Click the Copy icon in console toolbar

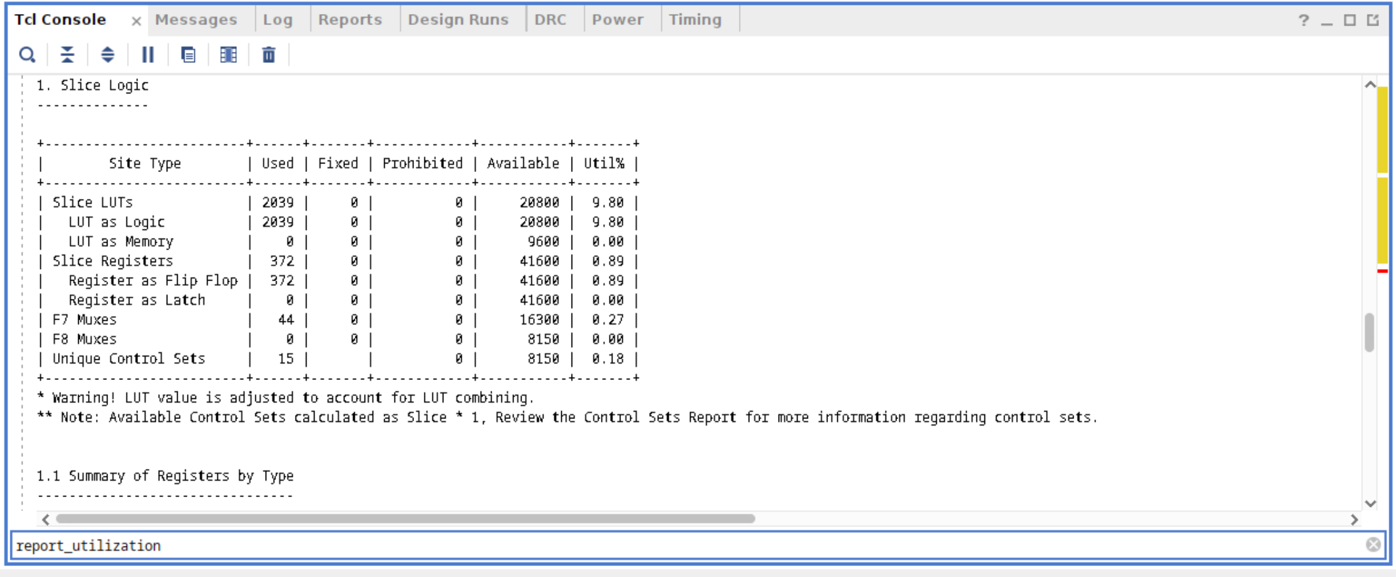pos(188,55)
